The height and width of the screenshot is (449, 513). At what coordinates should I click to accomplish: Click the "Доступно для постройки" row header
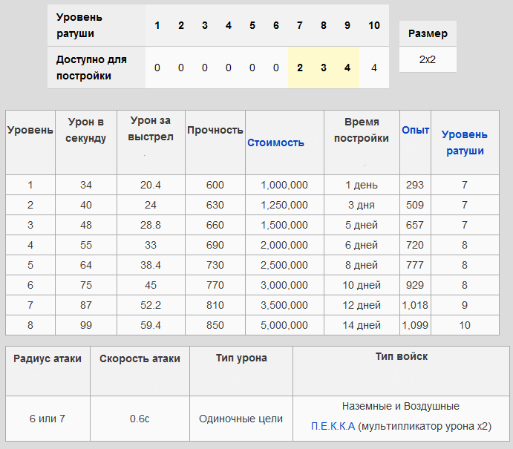point(92,68)
